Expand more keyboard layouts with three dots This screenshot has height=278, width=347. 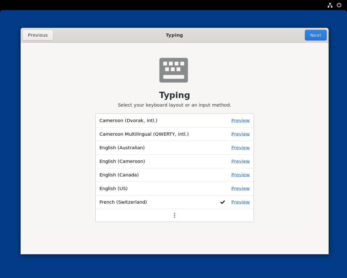click(174, 215)
